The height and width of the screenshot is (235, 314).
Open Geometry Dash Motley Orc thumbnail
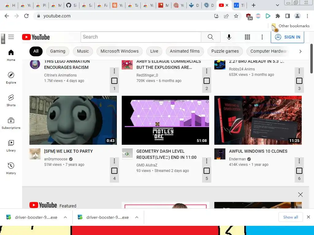[x=165, y=120]
